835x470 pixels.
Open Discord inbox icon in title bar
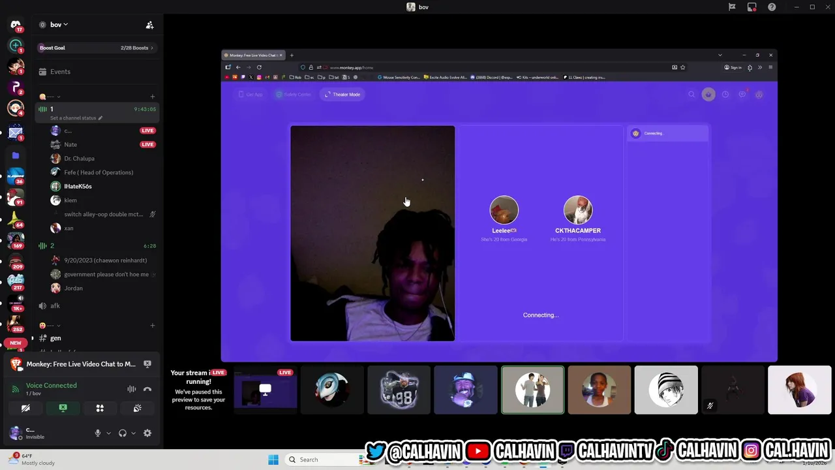[x=751, y=7]
